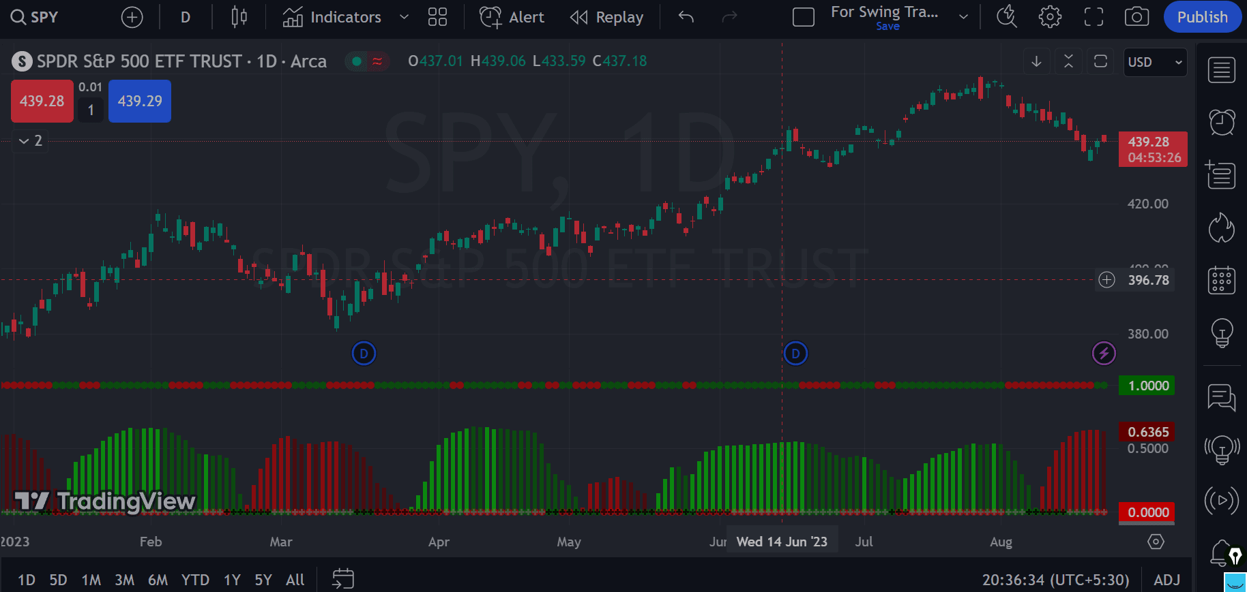The width and height of the screenshot is (1247, 592).
Task: Open the Alerts panel clock icon
Action: click(1221, 122)
